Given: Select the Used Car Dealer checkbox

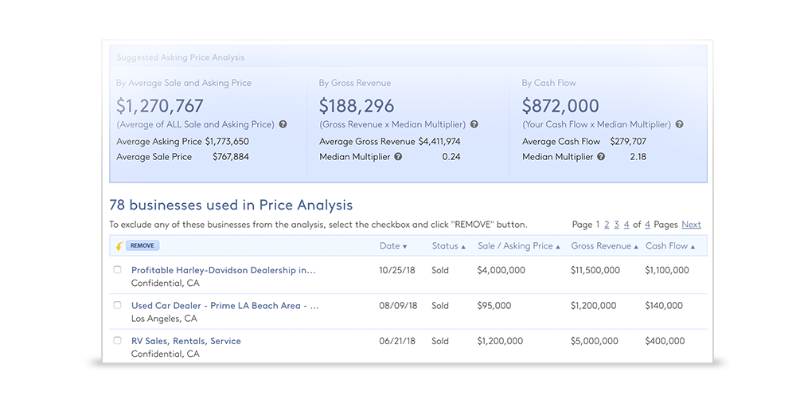Looking at the screenshot, I should click(117, 305).
